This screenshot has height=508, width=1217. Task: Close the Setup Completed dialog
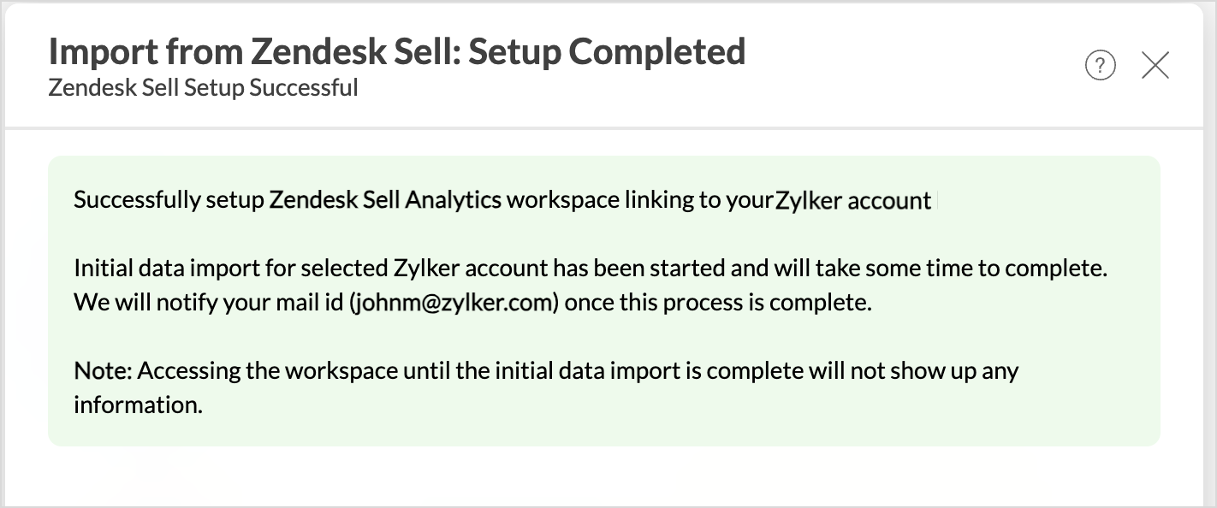(1155, 65)
